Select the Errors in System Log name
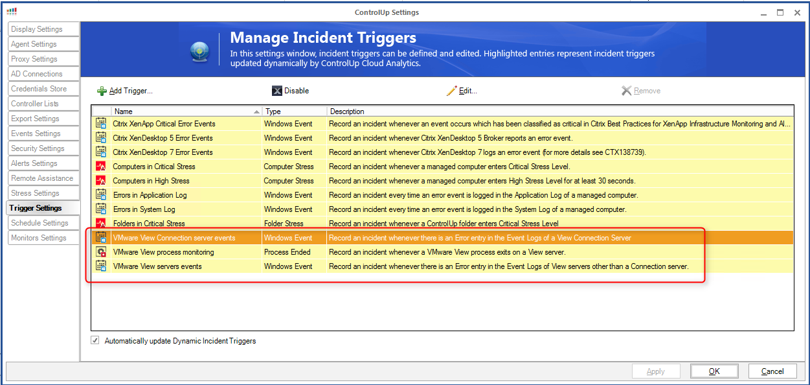 144,209
